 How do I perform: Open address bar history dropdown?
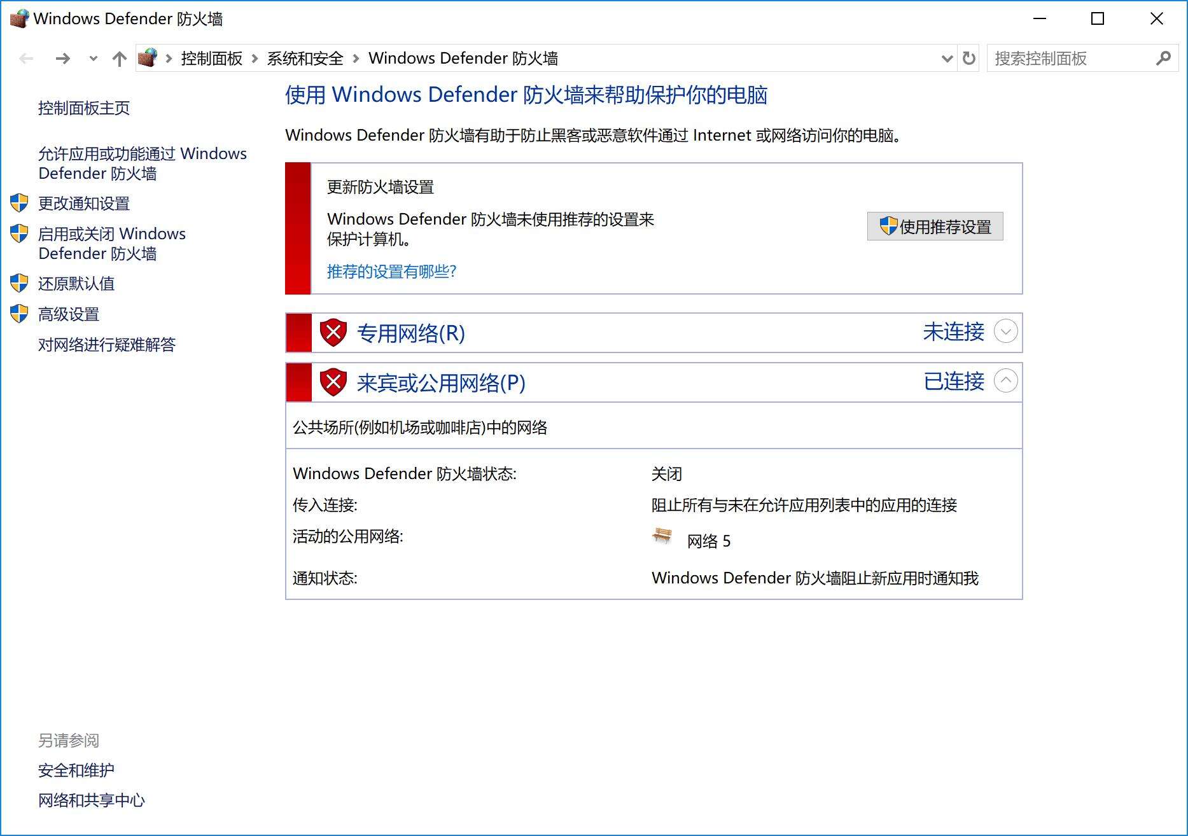947,59
